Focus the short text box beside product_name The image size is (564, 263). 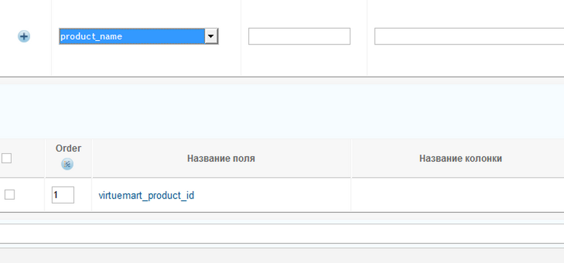pyautogui.click(x=299, y=37)
